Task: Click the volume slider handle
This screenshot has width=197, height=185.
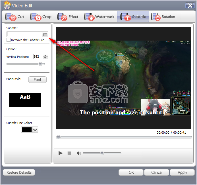Action: pos(102,153)
